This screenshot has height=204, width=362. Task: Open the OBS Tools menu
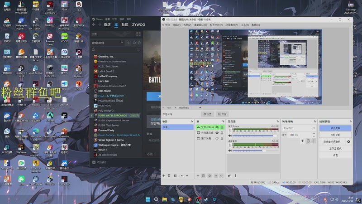pyautogui.click(x=245, y=25)
